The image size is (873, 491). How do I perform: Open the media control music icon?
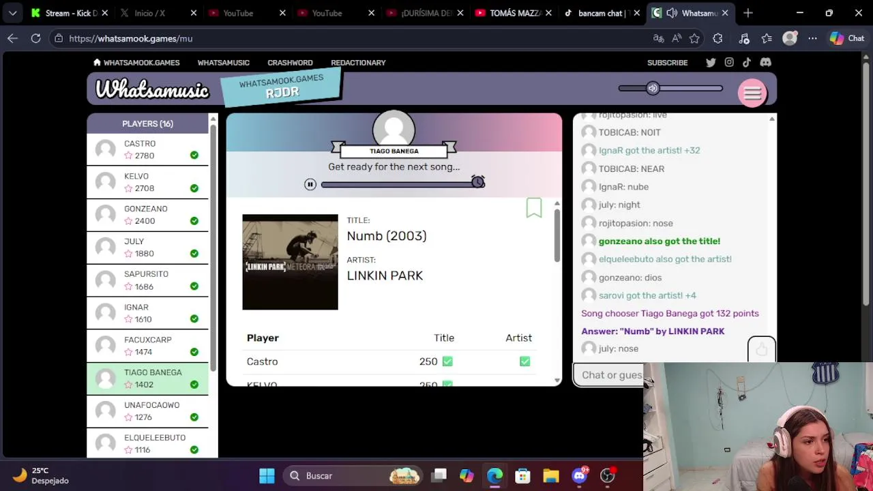coord(744,38)
